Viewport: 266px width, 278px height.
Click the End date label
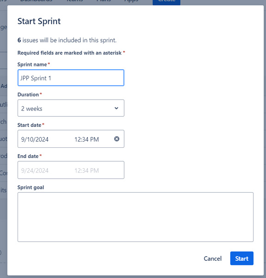[x=28, y=156]
